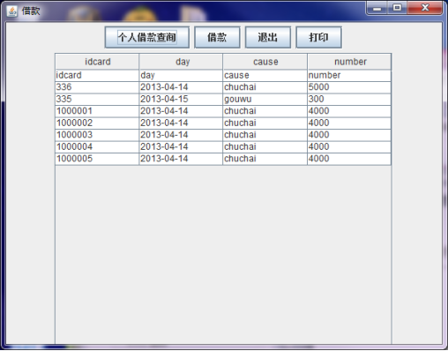
Task: Select the chuchai cell in row 1000005
Action: point(265,159)
